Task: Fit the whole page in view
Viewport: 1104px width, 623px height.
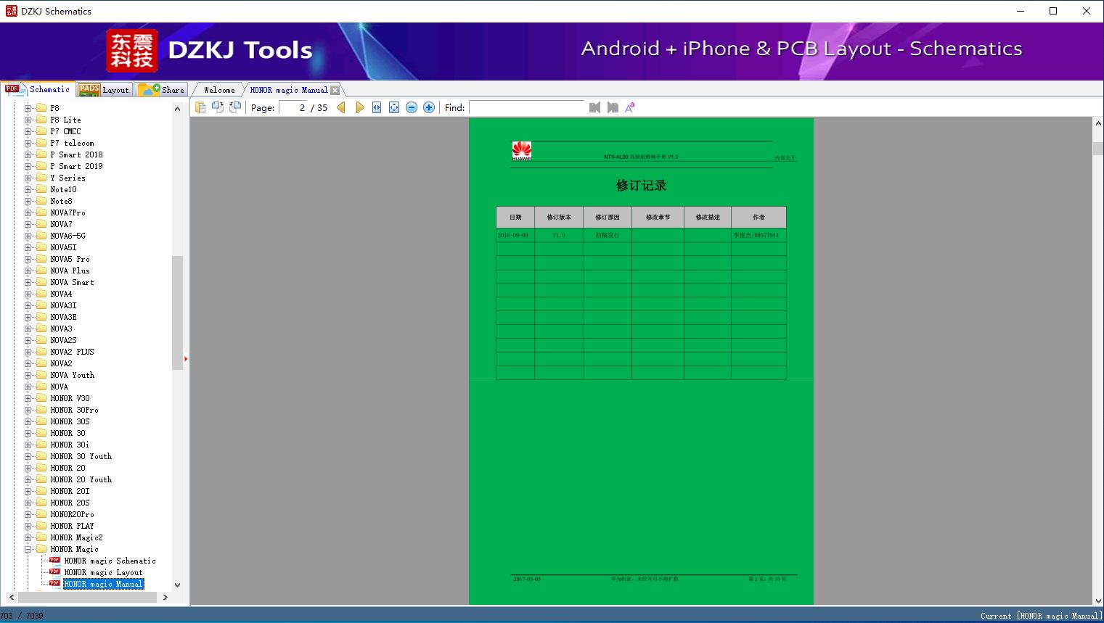Action: 394,107
